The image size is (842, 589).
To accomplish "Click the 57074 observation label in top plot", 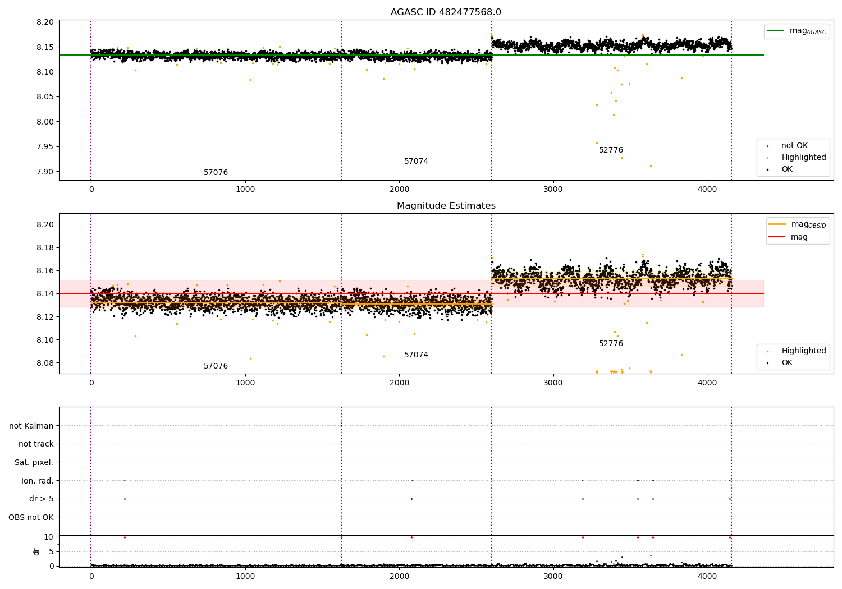I will click(416, 162).
